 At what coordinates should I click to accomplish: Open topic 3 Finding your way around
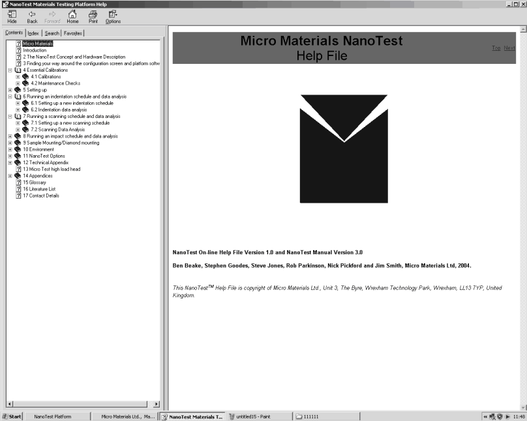(91, 63)
